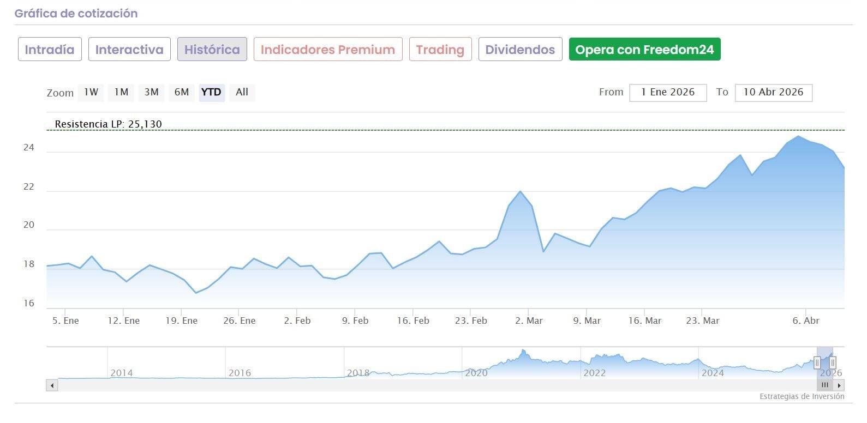Open the To date field
This screenshot has height=423, width=867.
pos(773,92)
